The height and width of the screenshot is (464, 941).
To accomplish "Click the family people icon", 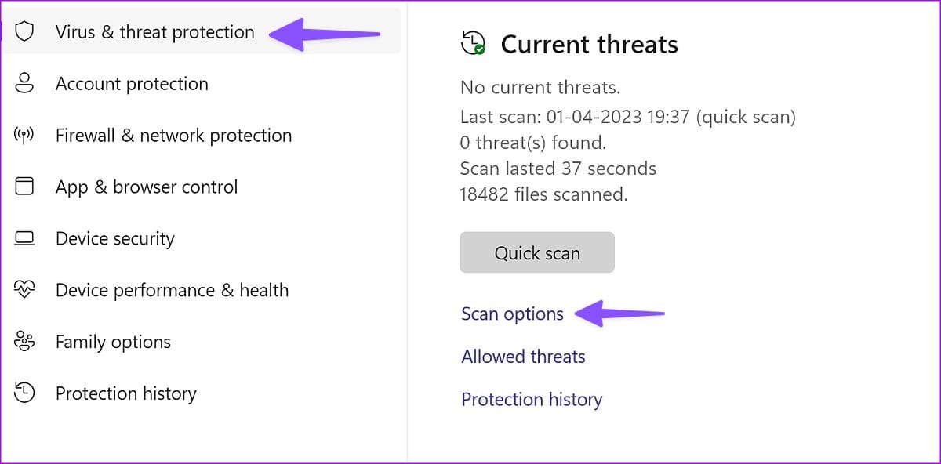I will pyautogui.click(x=25, y=342).
